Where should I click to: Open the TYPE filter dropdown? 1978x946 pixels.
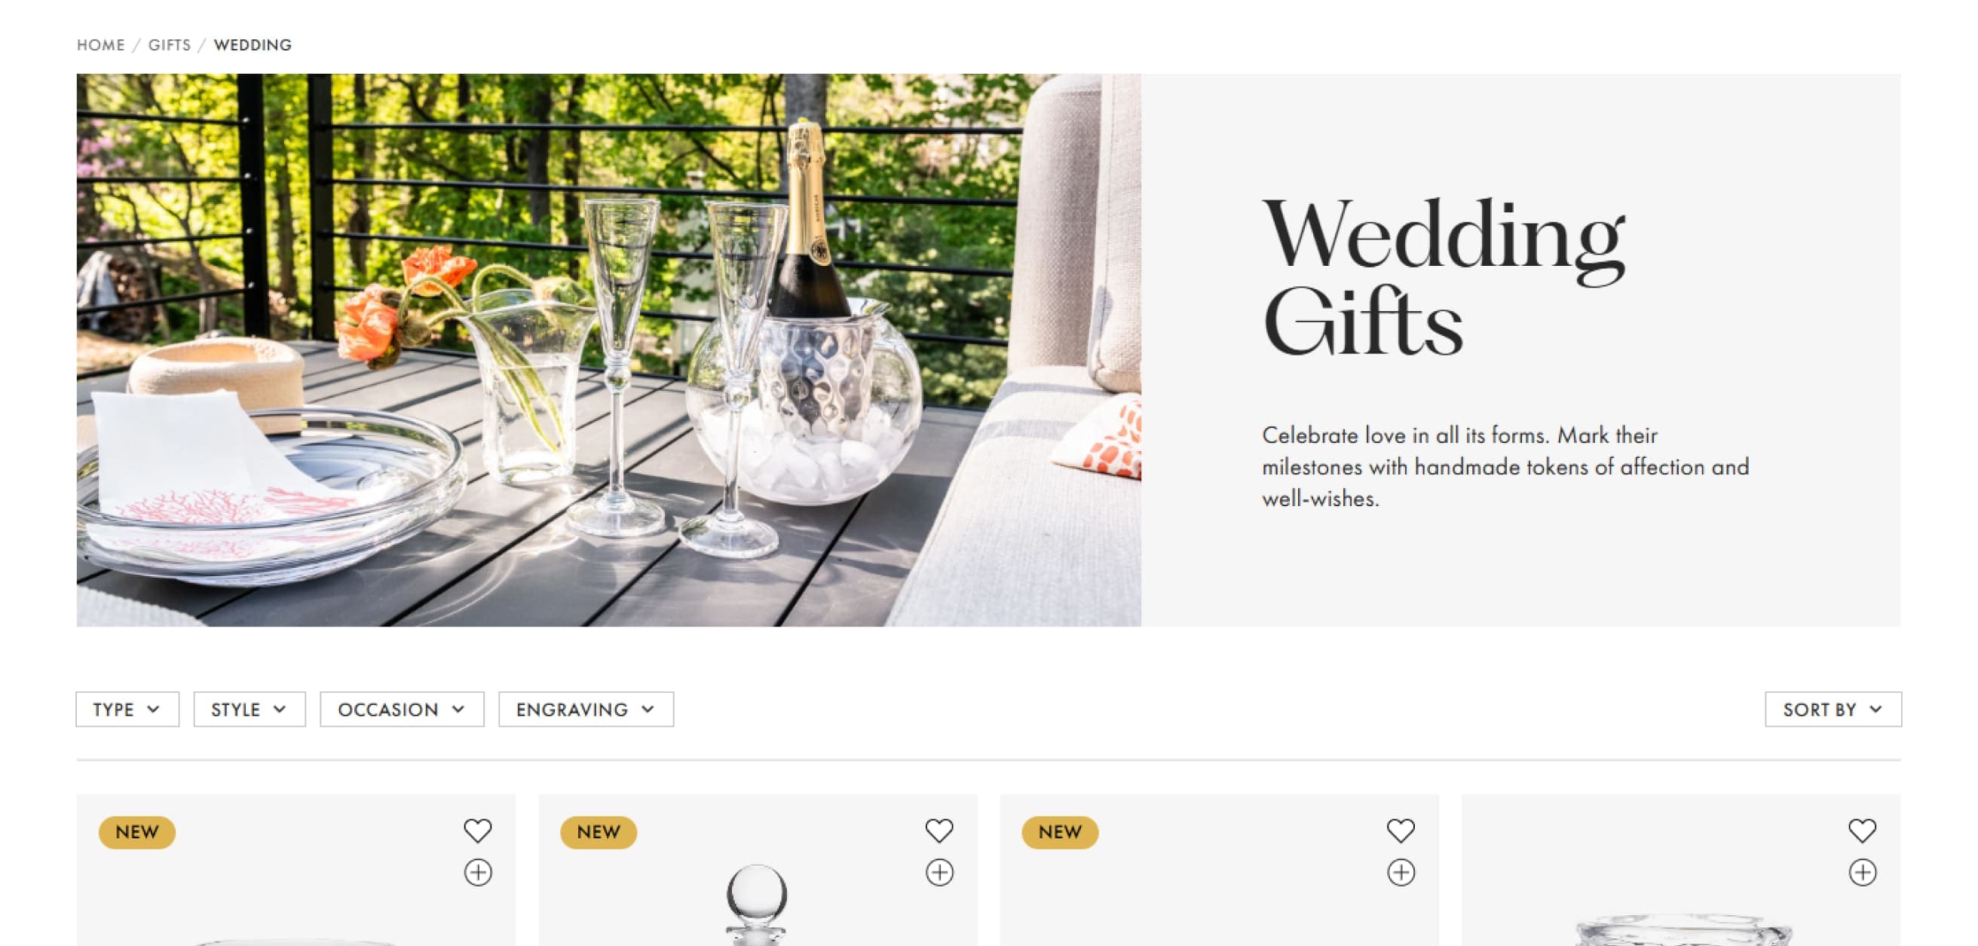[x=127, y=709]
